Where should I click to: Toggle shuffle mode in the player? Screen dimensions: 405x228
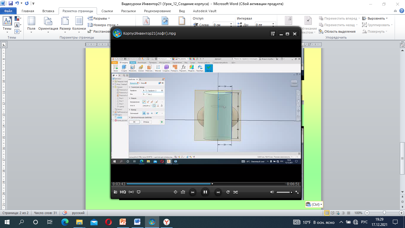[x=235, y=192]
